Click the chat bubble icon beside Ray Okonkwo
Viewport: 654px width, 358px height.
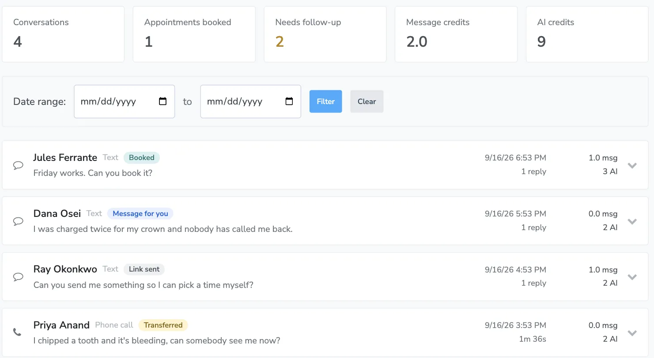(18, 277)
